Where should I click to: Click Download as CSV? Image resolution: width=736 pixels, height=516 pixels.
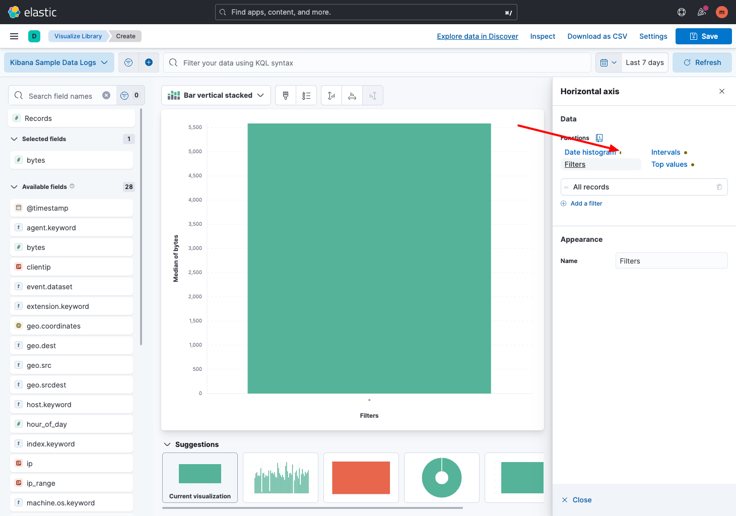pos(597,36)
